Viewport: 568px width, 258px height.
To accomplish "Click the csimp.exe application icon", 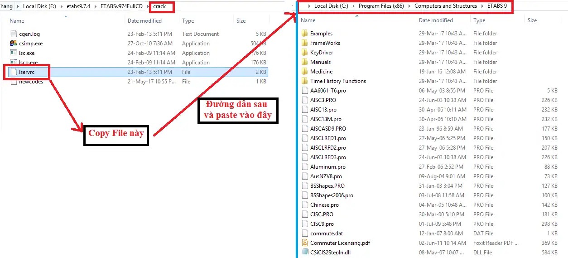I will coord(13,44).
